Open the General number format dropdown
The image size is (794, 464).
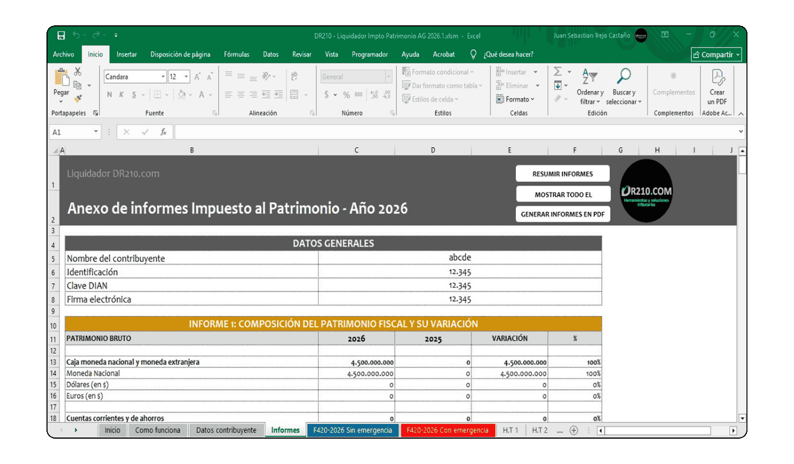pyautogui.click(x=388, y=76)
